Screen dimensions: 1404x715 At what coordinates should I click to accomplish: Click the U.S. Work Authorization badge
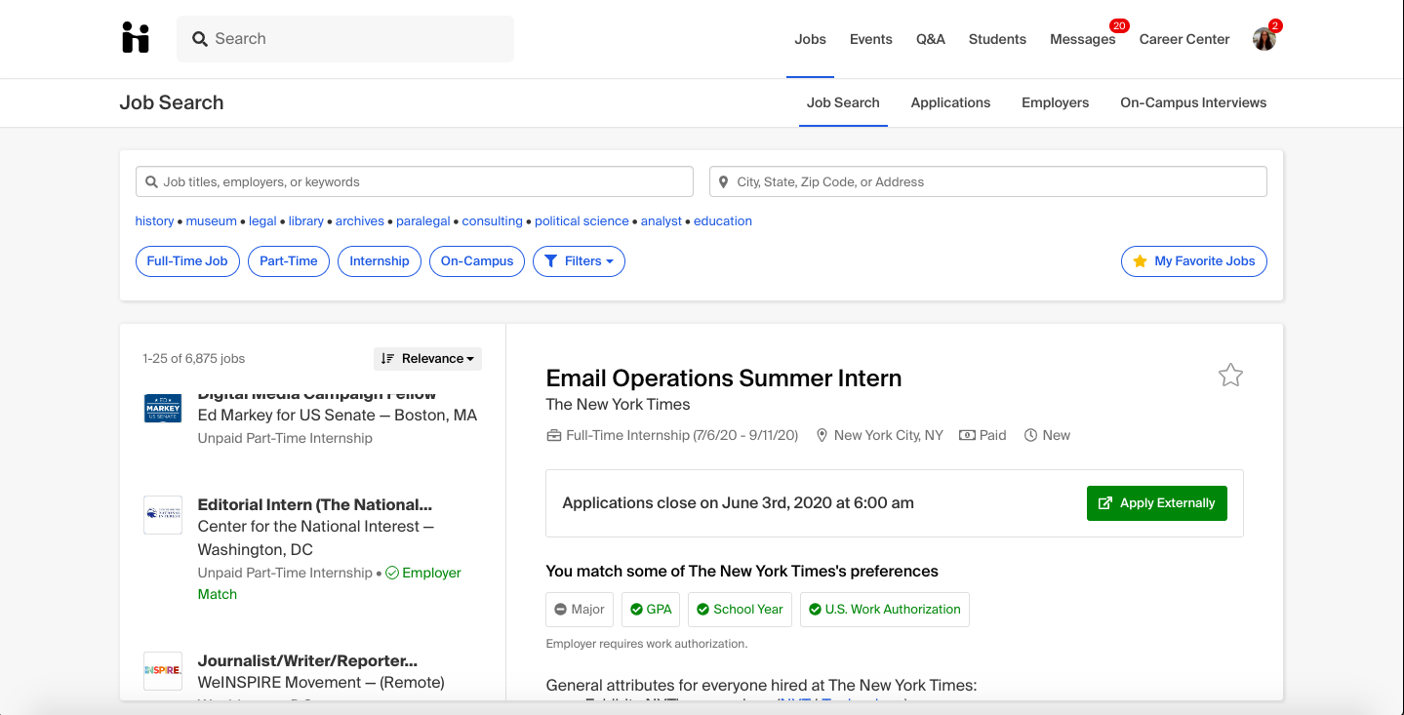[x=885, y=610]
